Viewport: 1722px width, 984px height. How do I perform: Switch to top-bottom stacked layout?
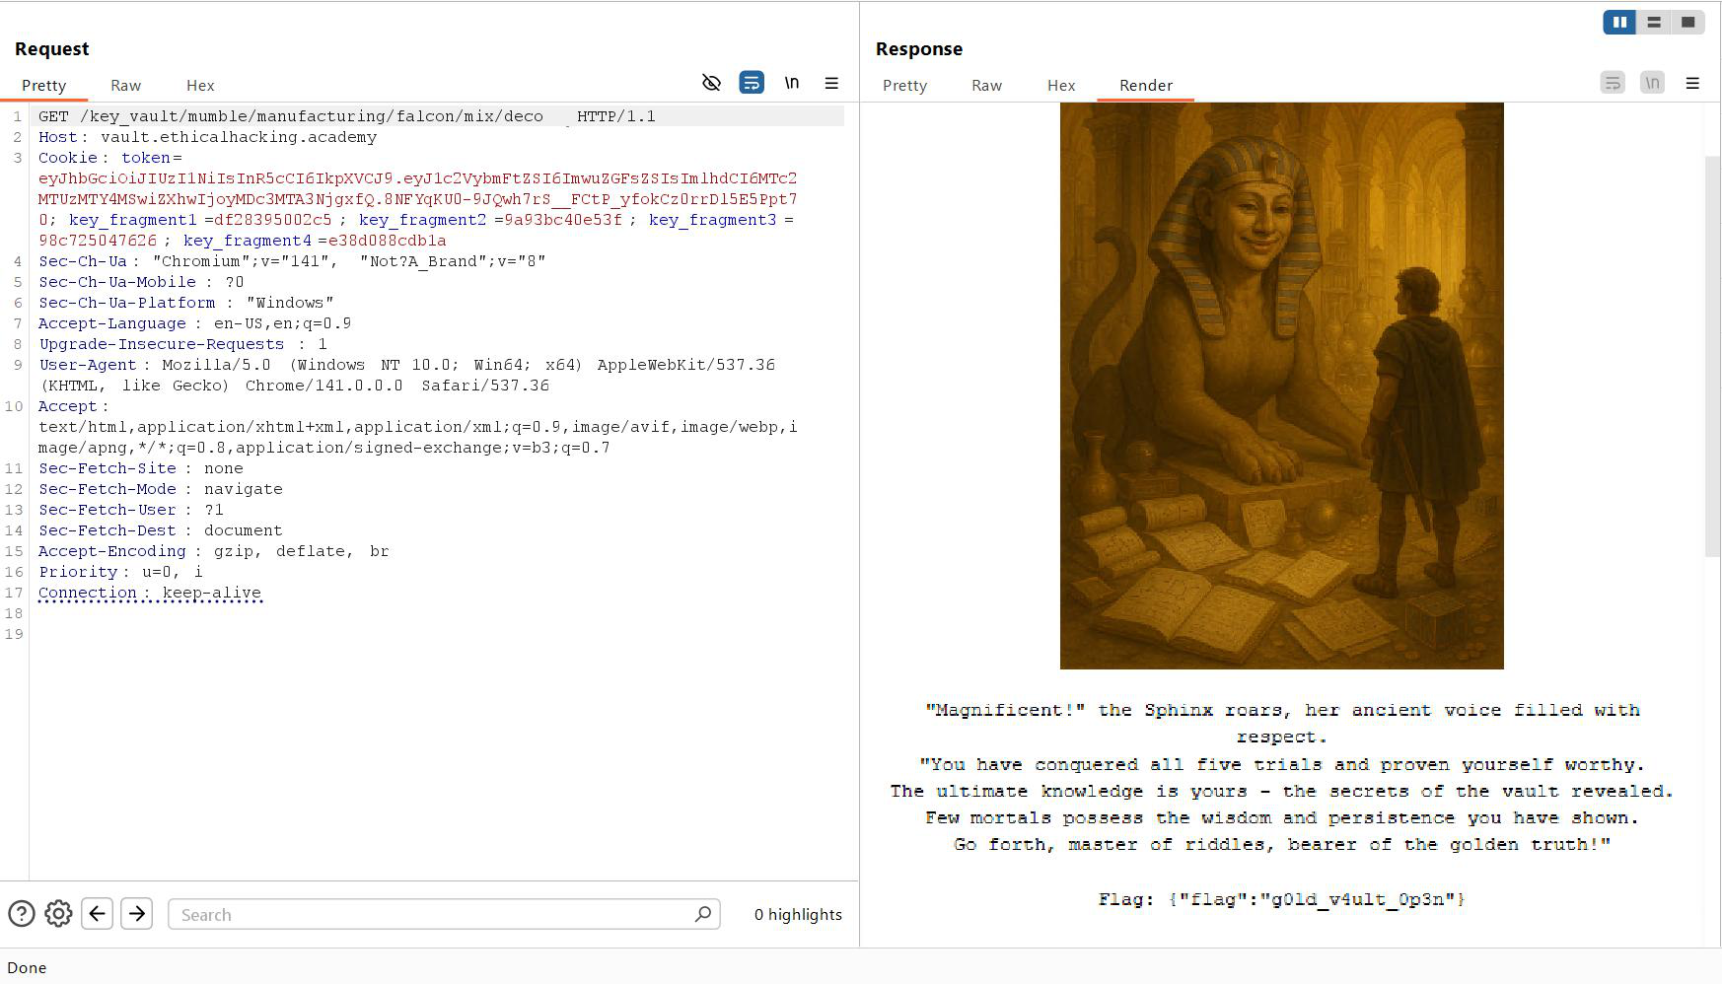click(1654, 22)
